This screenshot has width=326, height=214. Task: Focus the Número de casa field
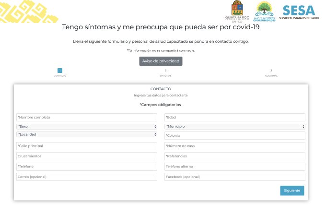tap(235, 146)
